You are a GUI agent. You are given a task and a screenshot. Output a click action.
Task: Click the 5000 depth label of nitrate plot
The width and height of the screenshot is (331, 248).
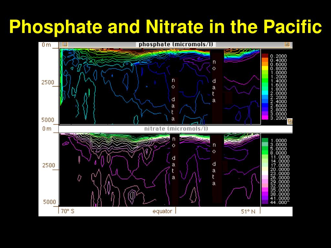49,202
